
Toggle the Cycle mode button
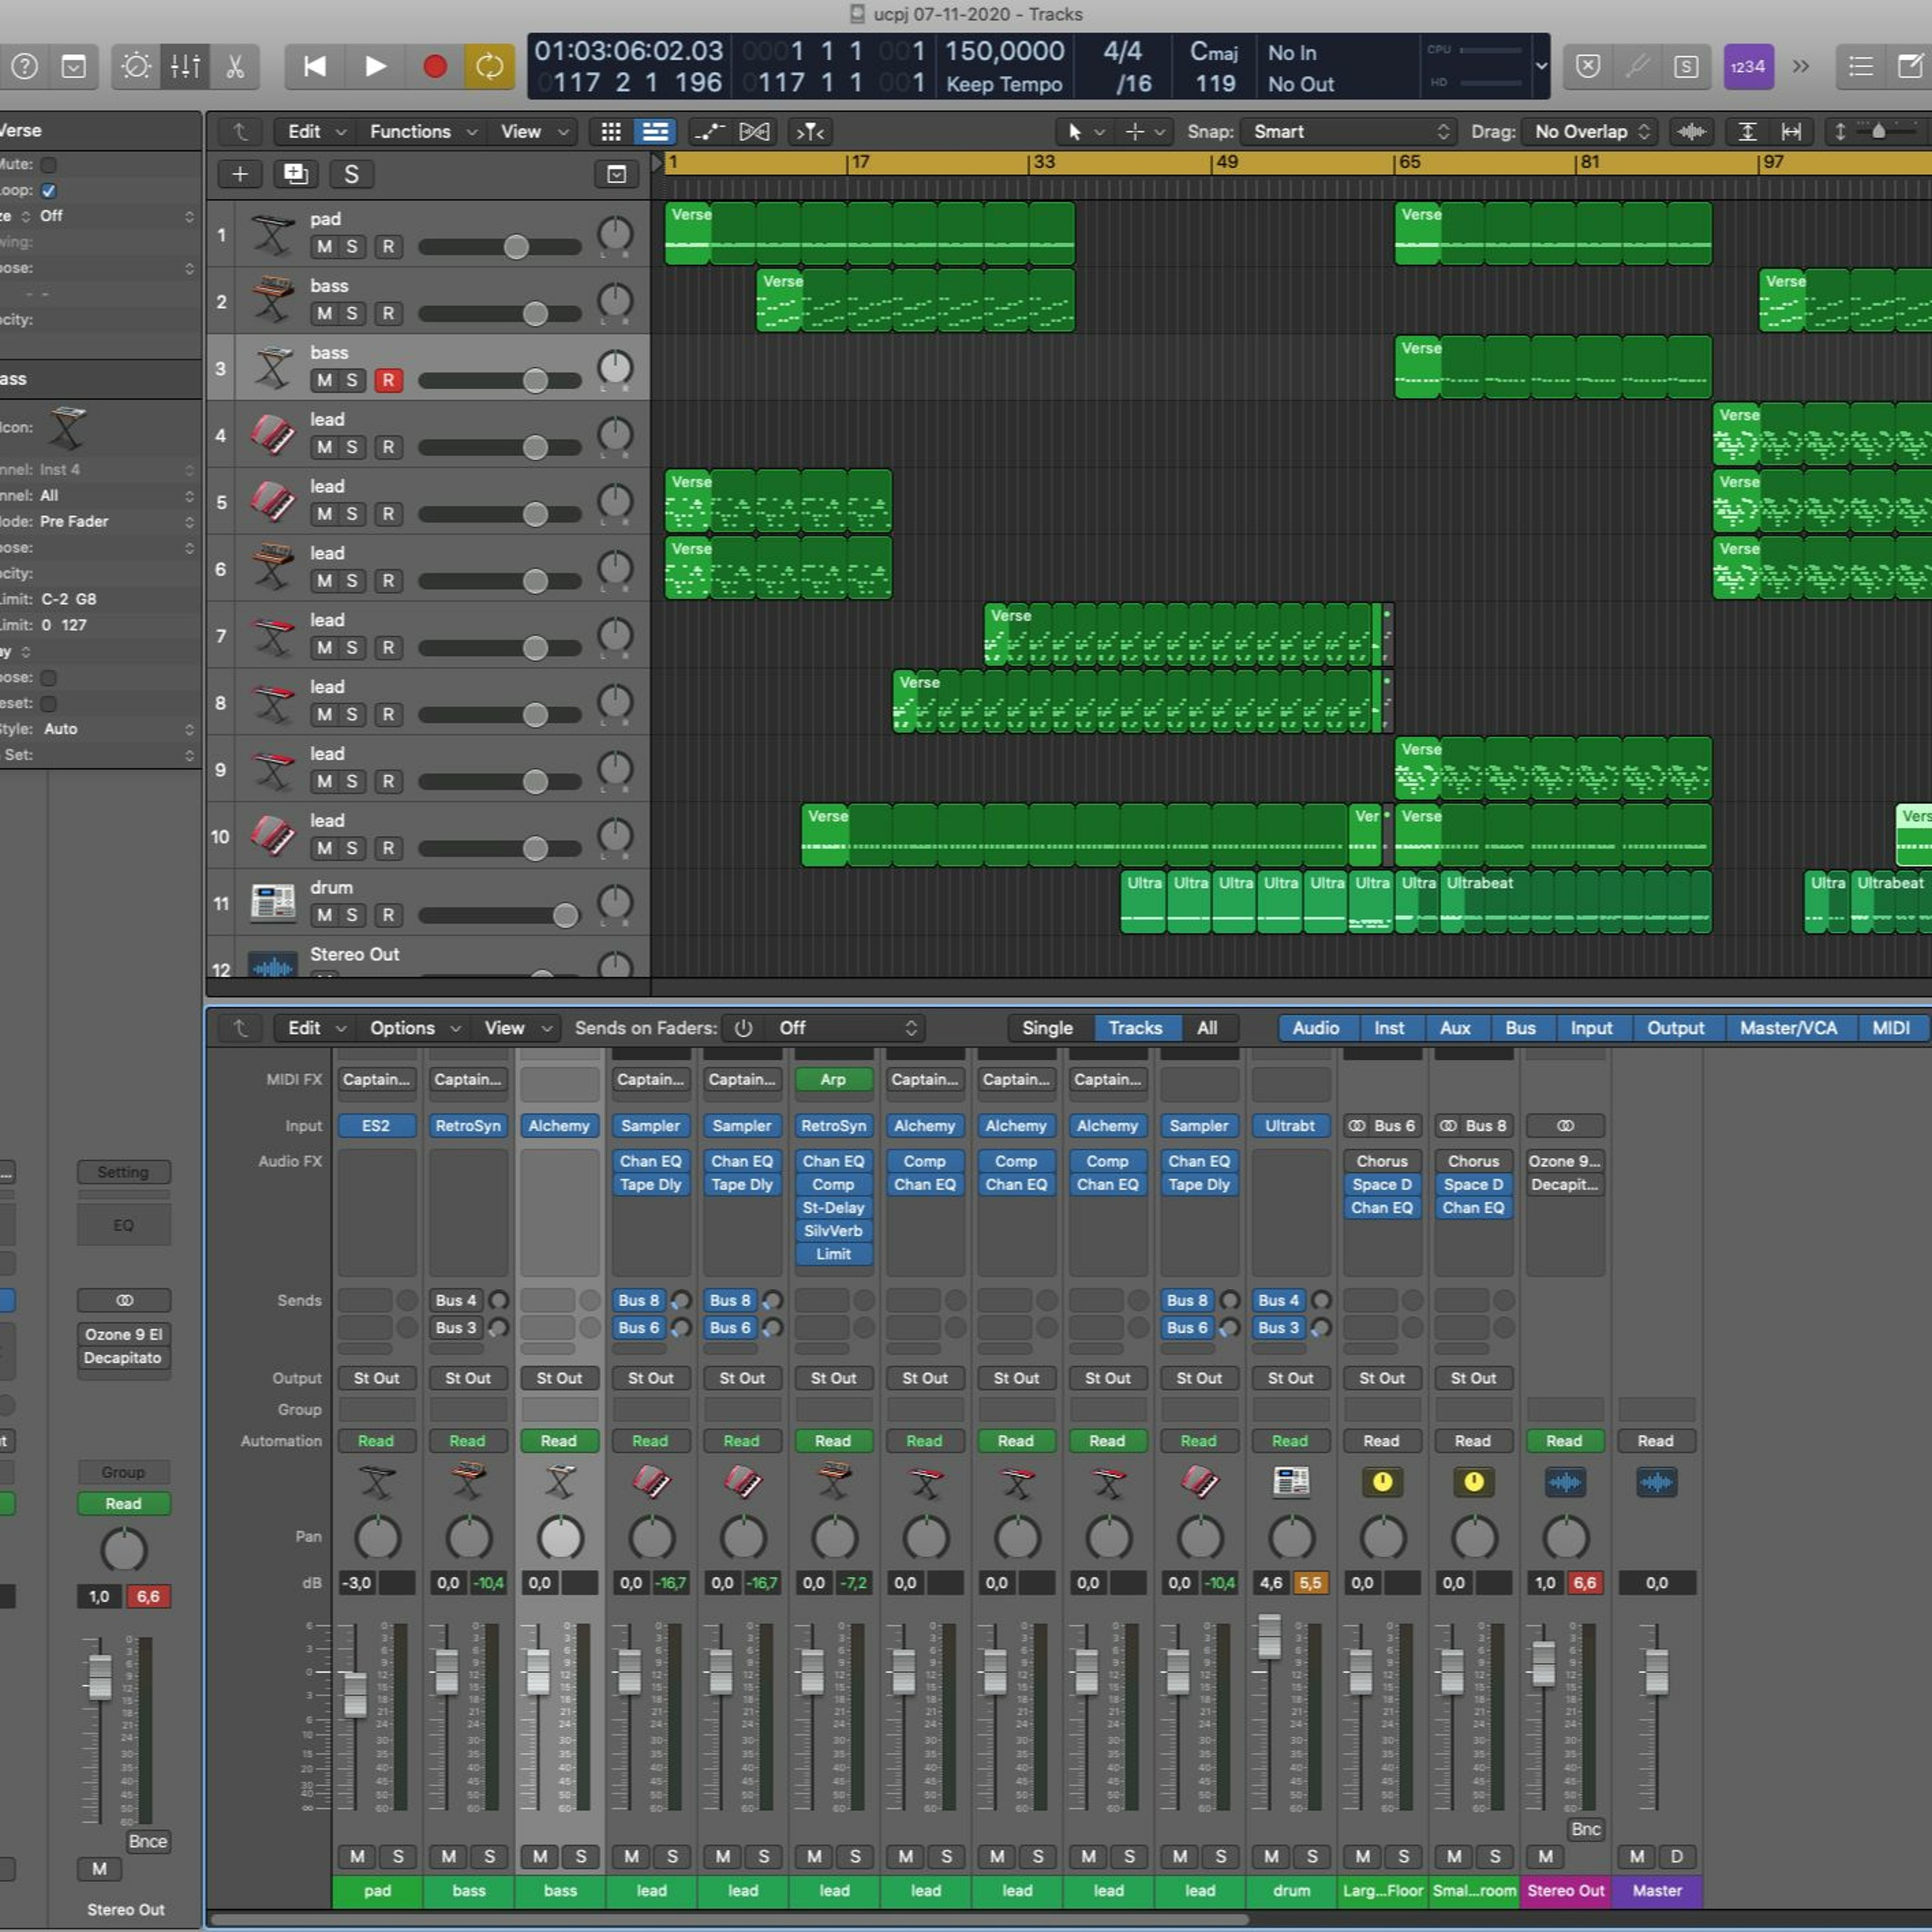pyautogui.click(x=489, y=67)
